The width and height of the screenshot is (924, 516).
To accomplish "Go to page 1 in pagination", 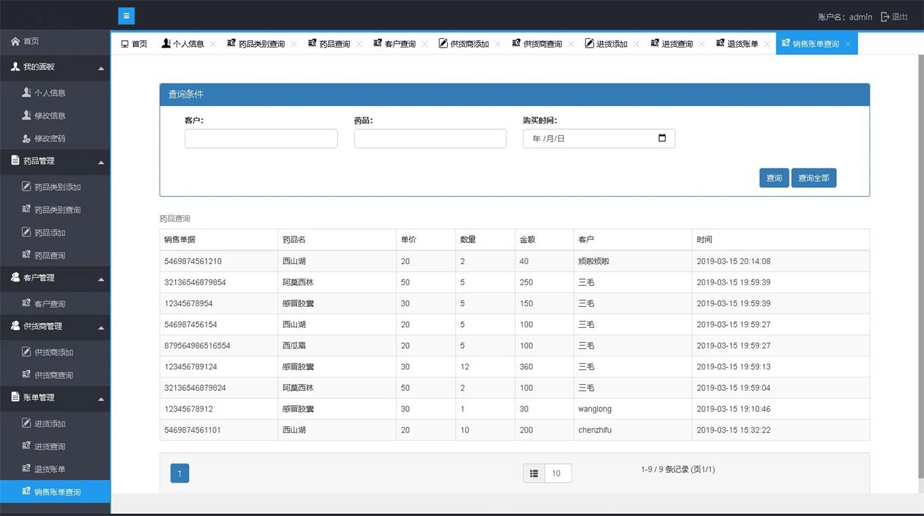I will click(179, 473).
